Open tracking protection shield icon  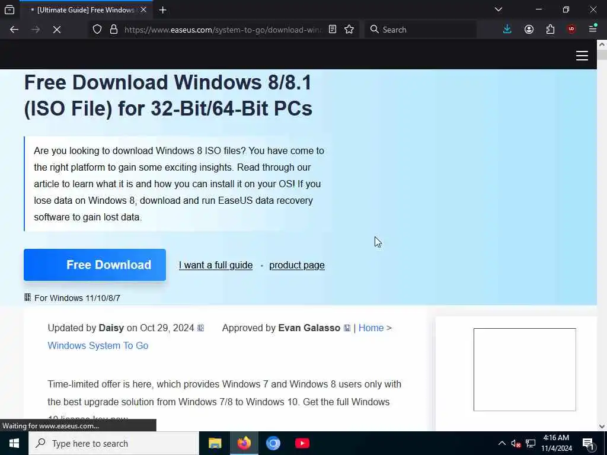tap(97, 30)
